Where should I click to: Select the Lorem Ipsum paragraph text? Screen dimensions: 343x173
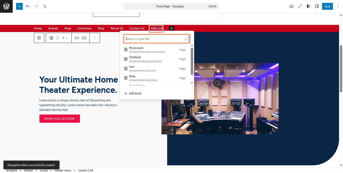tap(78, 105)
